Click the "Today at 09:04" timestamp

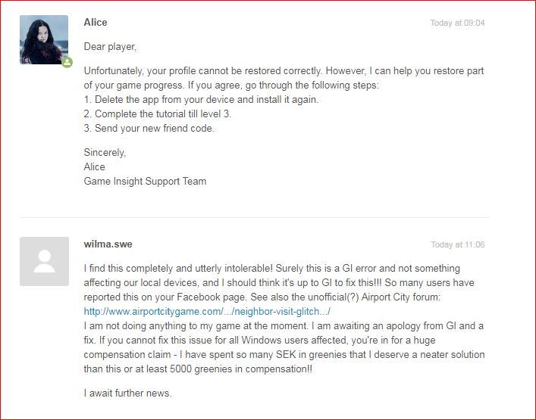[x=457, y=23]
